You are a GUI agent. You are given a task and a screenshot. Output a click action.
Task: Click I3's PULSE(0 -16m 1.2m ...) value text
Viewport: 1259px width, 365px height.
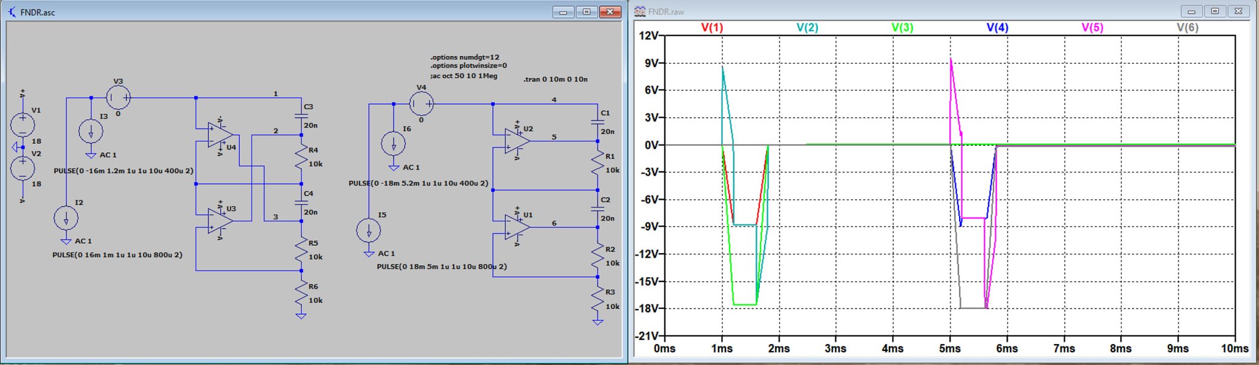[124, 171]
